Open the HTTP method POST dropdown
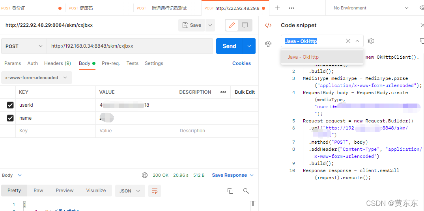This screenshot has height=211, width=424. 24,46
